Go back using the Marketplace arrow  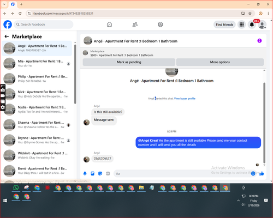point(7,37)
